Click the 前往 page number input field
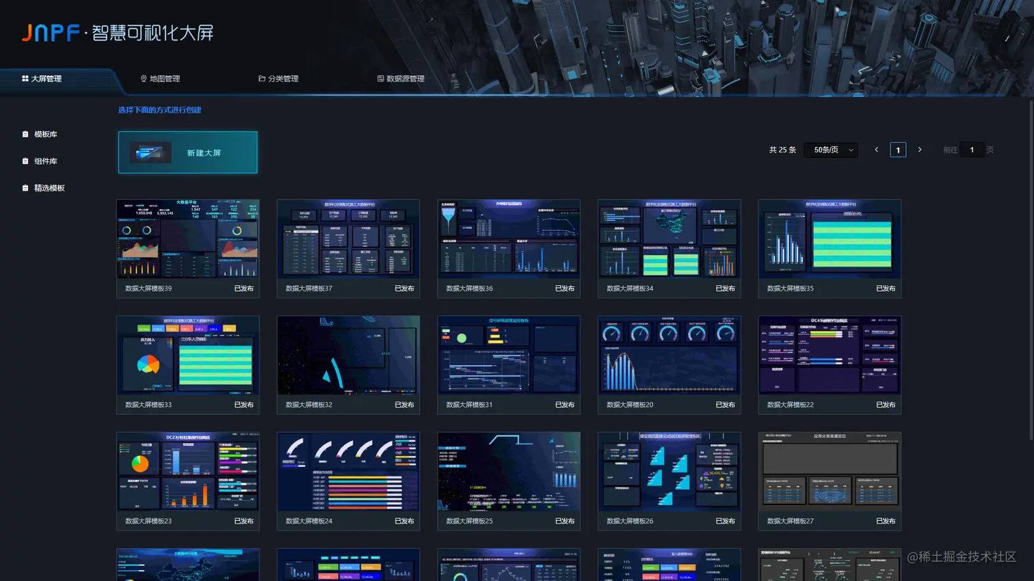The image size is (1034, 581). (x=972, y=150)
